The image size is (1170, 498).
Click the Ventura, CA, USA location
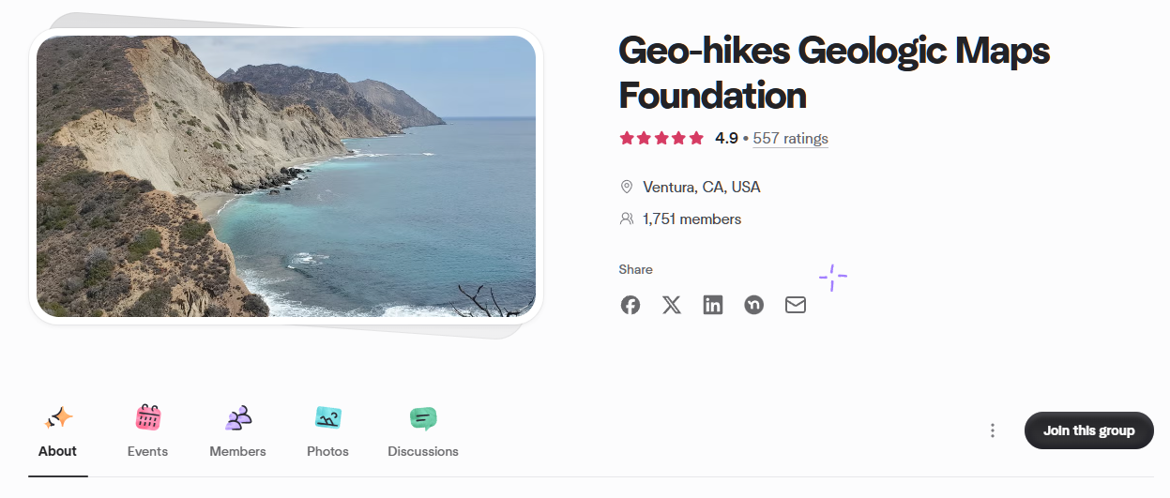701,187
